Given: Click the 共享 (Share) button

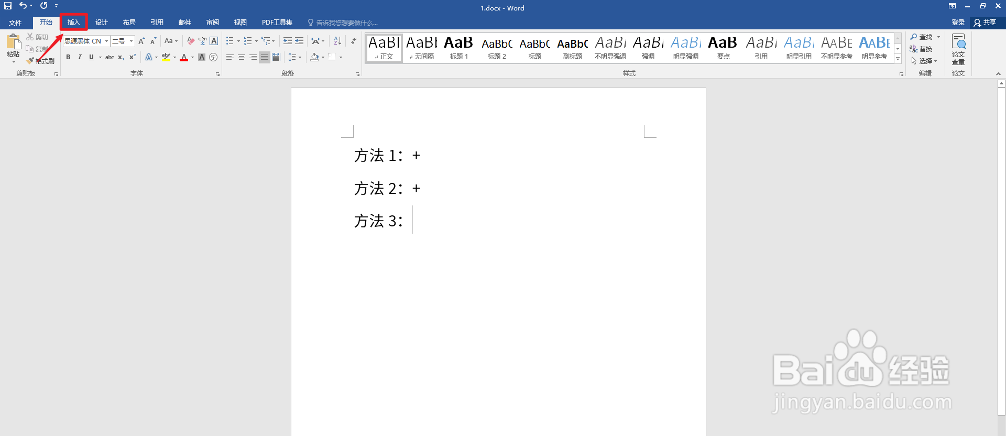Looking at the screenshot, I should pos(985,23).
